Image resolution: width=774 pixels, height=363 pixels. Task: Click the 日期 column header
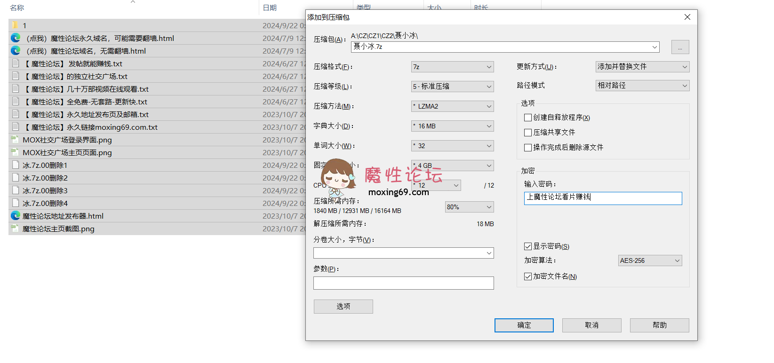coord(270,8)
